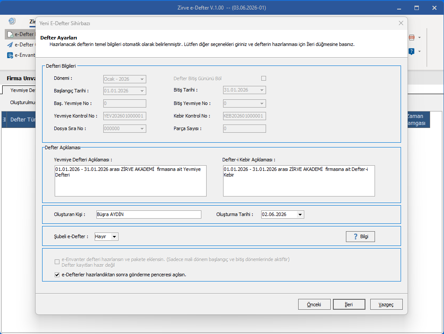Click the e-Defter new document icon

click(10, 34)
